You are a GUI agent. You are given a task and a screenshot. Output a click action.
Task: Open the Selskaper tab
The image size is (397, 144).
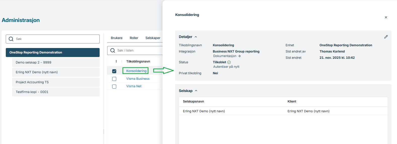point(153,38)
